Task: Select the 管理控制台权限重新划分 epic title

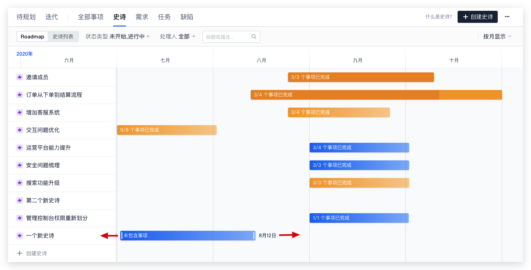Action: point(57,218)
